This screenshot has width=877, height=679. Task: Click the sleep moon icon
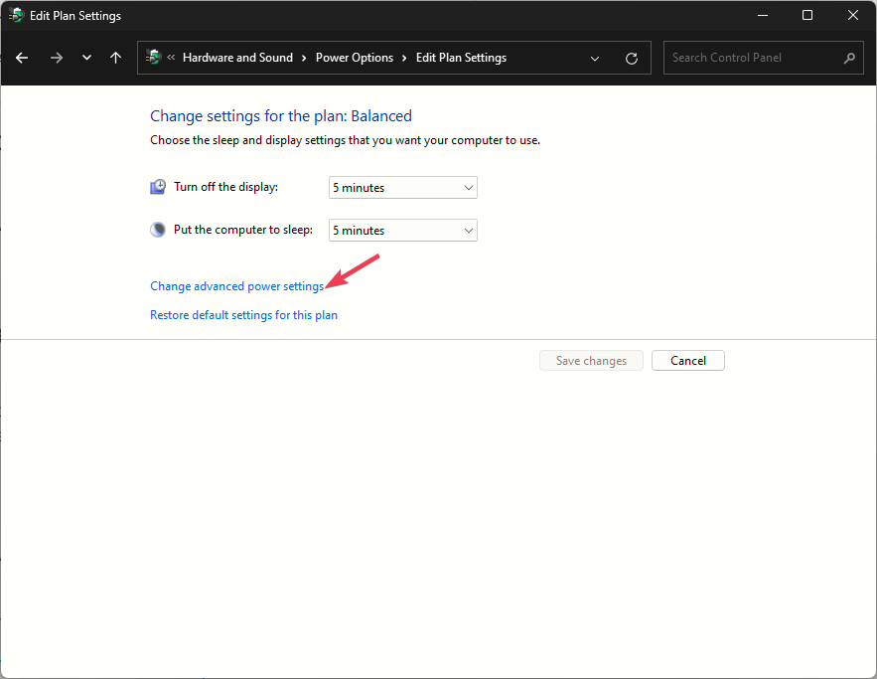pyautogui.click(x=158, y=230)
